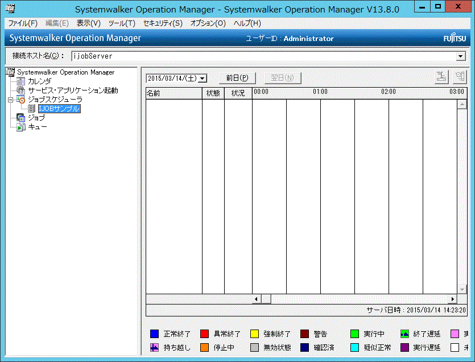475x362 pixels.
Task: Open the セキュリティ(S) menu
Action: click(163, 23)
